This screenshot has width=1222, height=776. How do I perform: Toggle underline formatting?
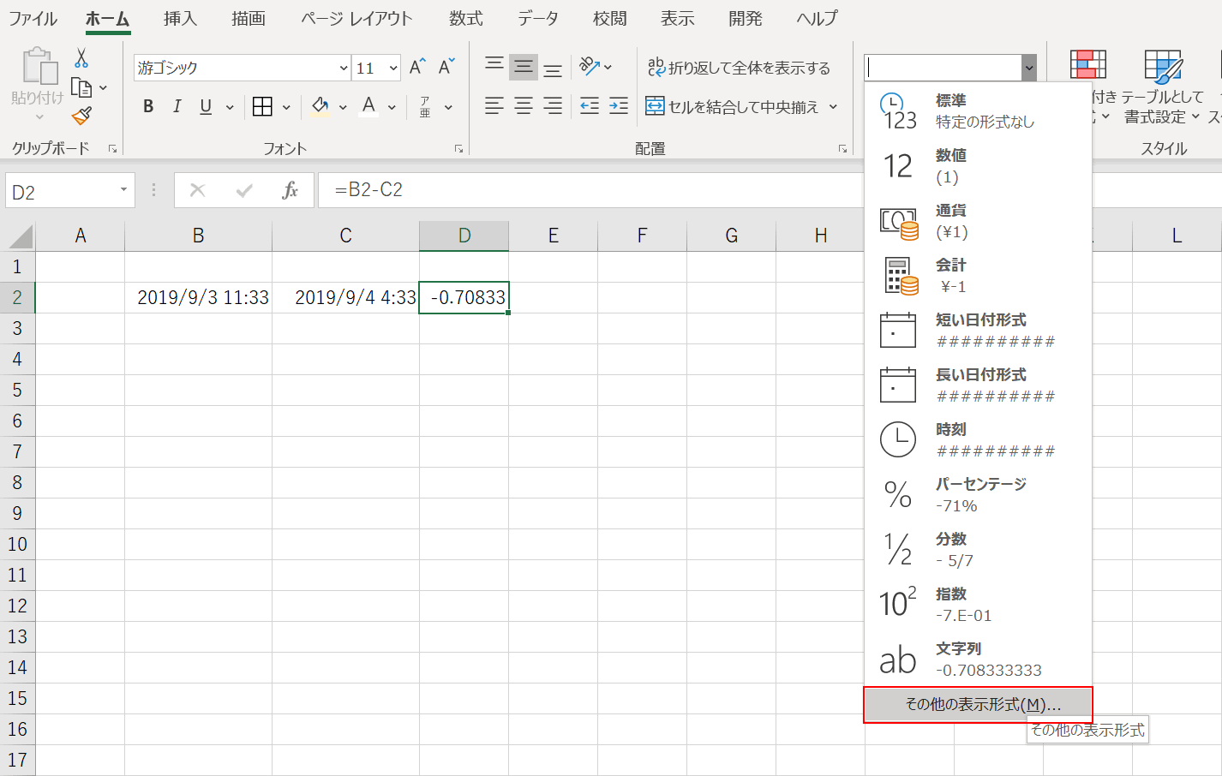205,105
